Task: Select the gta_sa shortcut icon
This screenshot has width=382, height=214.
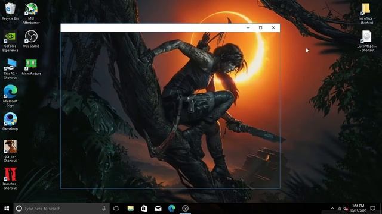Action: [x=10, y=151]
